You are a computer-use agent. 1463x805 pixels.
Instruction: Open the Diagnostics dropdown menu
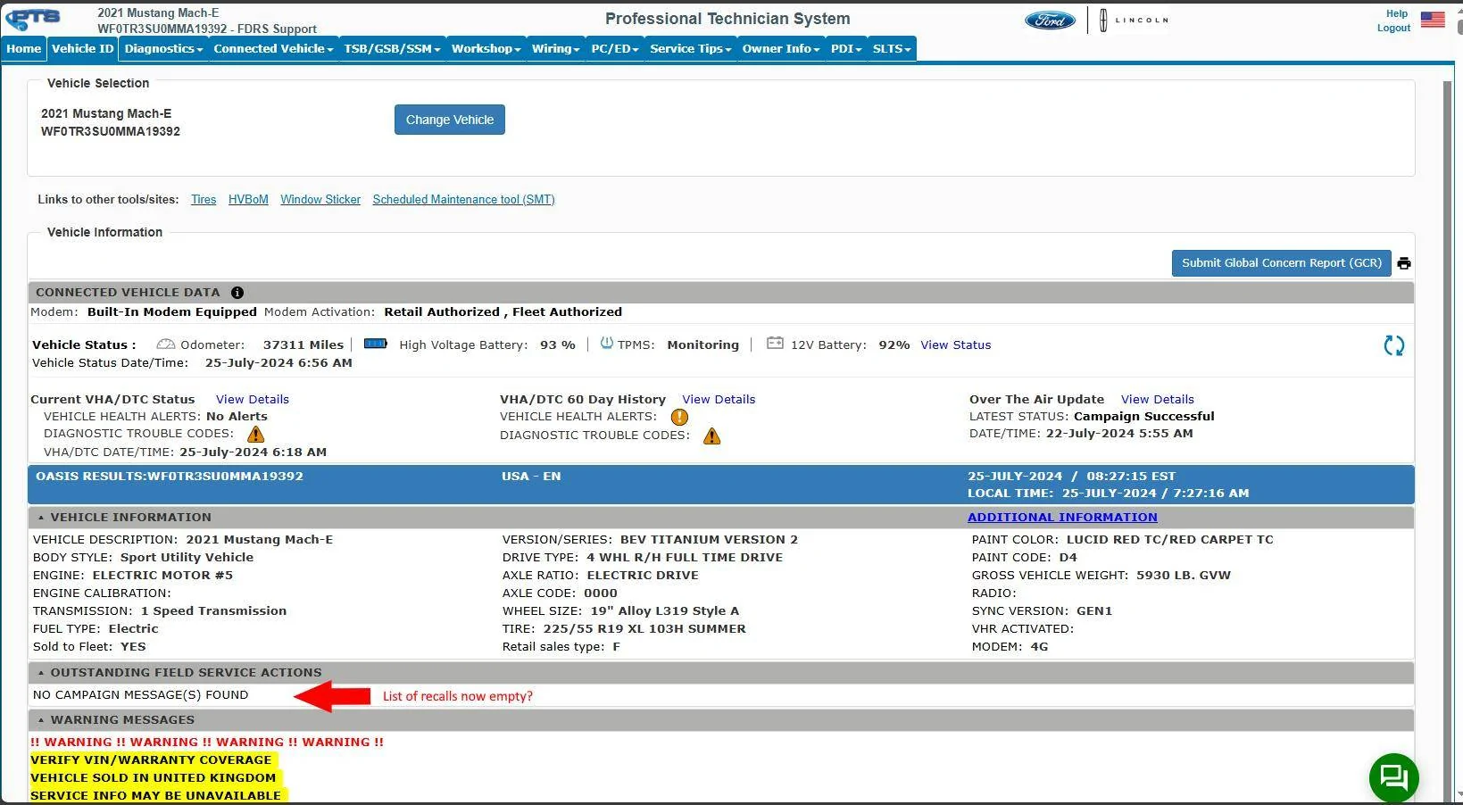coord(163,49)
